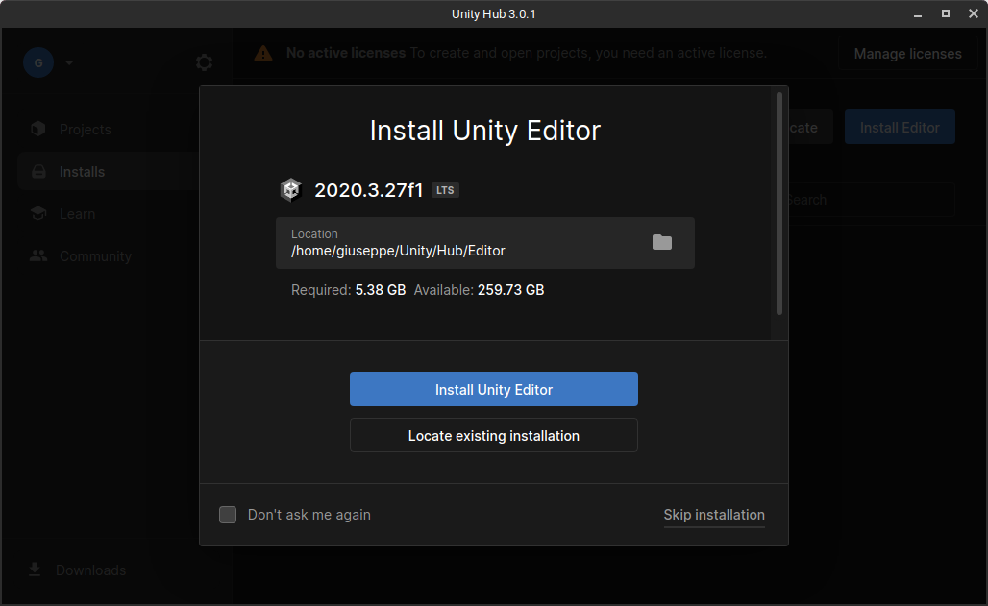Open the Community people icon
The height and width of the screenshot is (606, 988).
(37, 255)
